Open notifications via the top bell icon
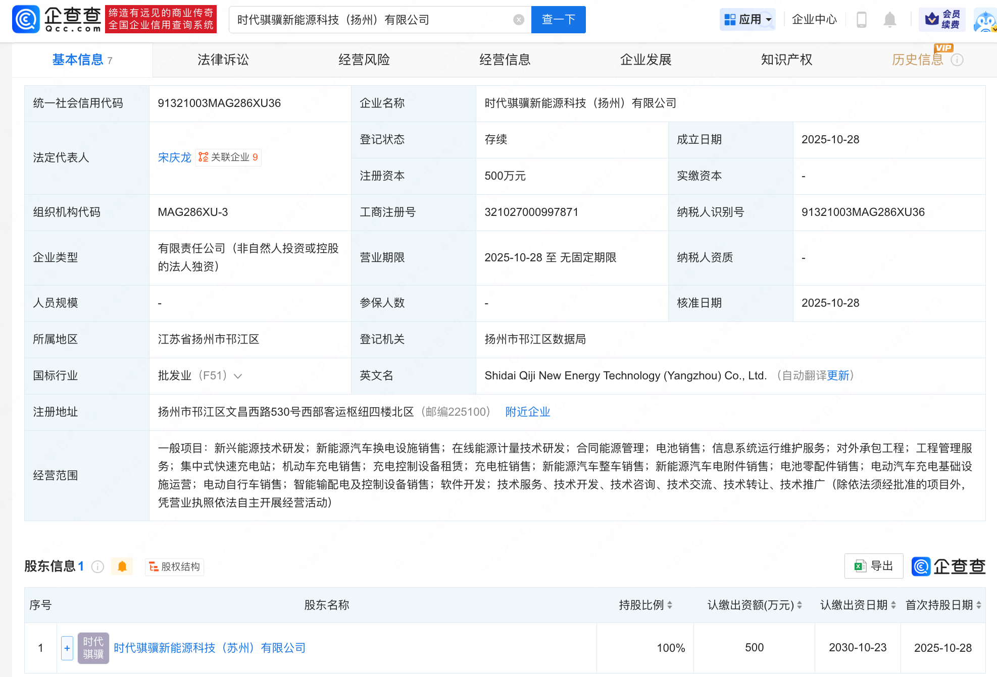Screen dimensions: 997x677 pos(889,19)
